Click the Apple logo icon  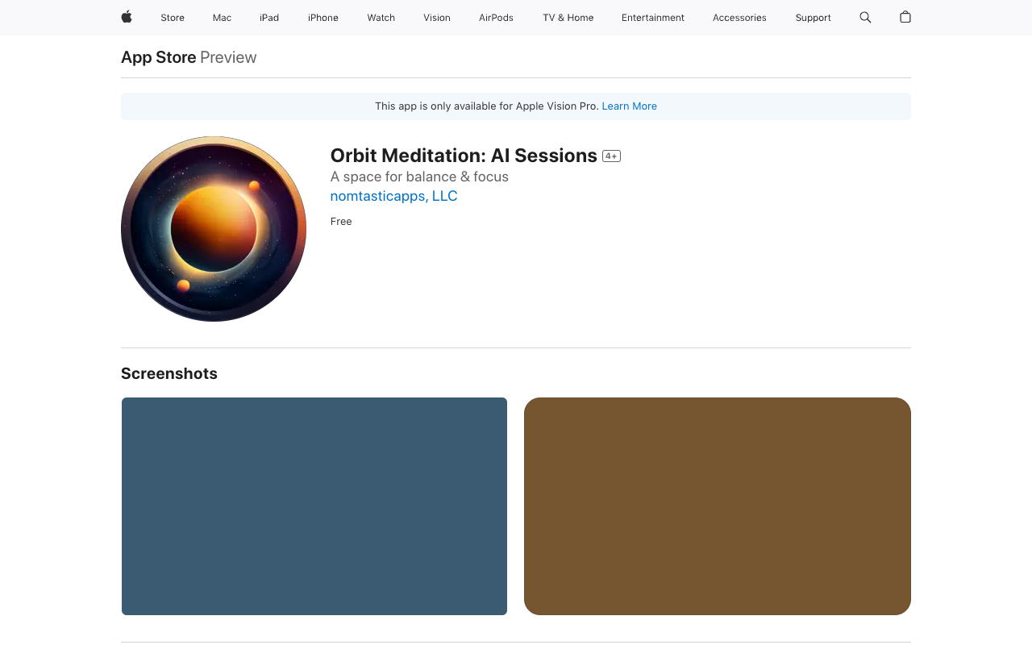click(x=127, y=17)
